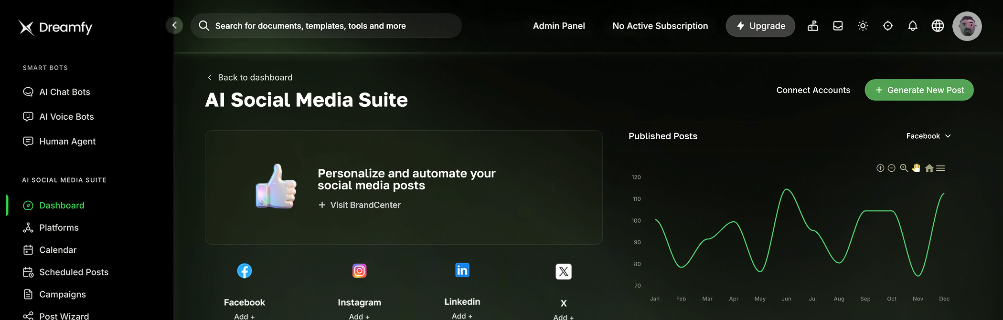1003x320 pixels.
Task: Click the crosshair focus icon
Action: [x=887, y=26]
